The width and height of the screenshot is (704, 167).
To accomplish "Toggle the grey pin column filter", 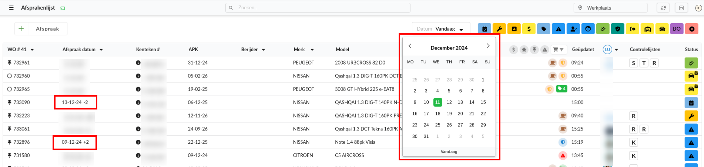I will 534,49.
